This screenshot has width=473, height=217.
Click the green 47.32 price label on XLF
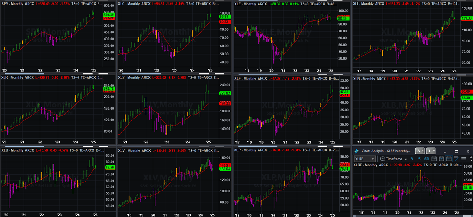(x=344, y=92)
